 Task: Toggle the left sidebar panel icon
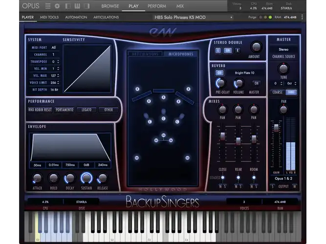click(68, 6)
